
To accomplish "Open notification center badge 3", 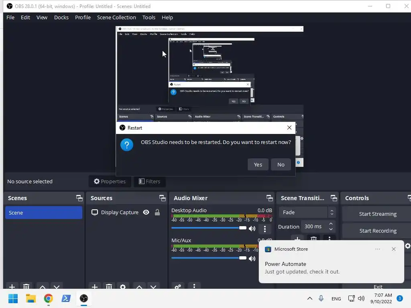I will (x=399, y=298).
